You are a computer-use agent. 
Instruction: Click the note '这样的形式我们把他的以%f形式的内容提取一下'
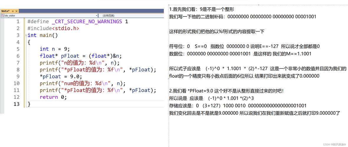[x=217, y=32]
